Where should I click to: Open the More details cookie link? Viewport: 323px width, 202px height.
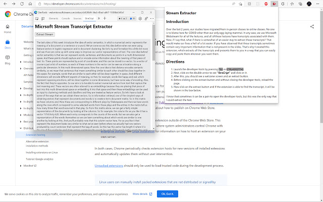pos(142,194)
